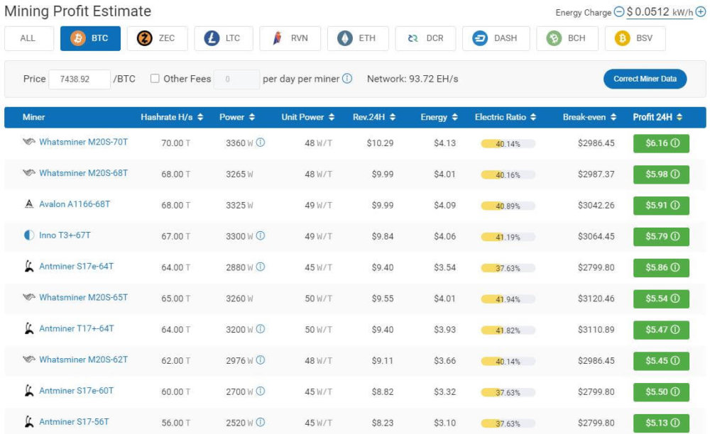710x434 pixels.
Task: Click the $6.16 profit button
Action: [661, 143]
